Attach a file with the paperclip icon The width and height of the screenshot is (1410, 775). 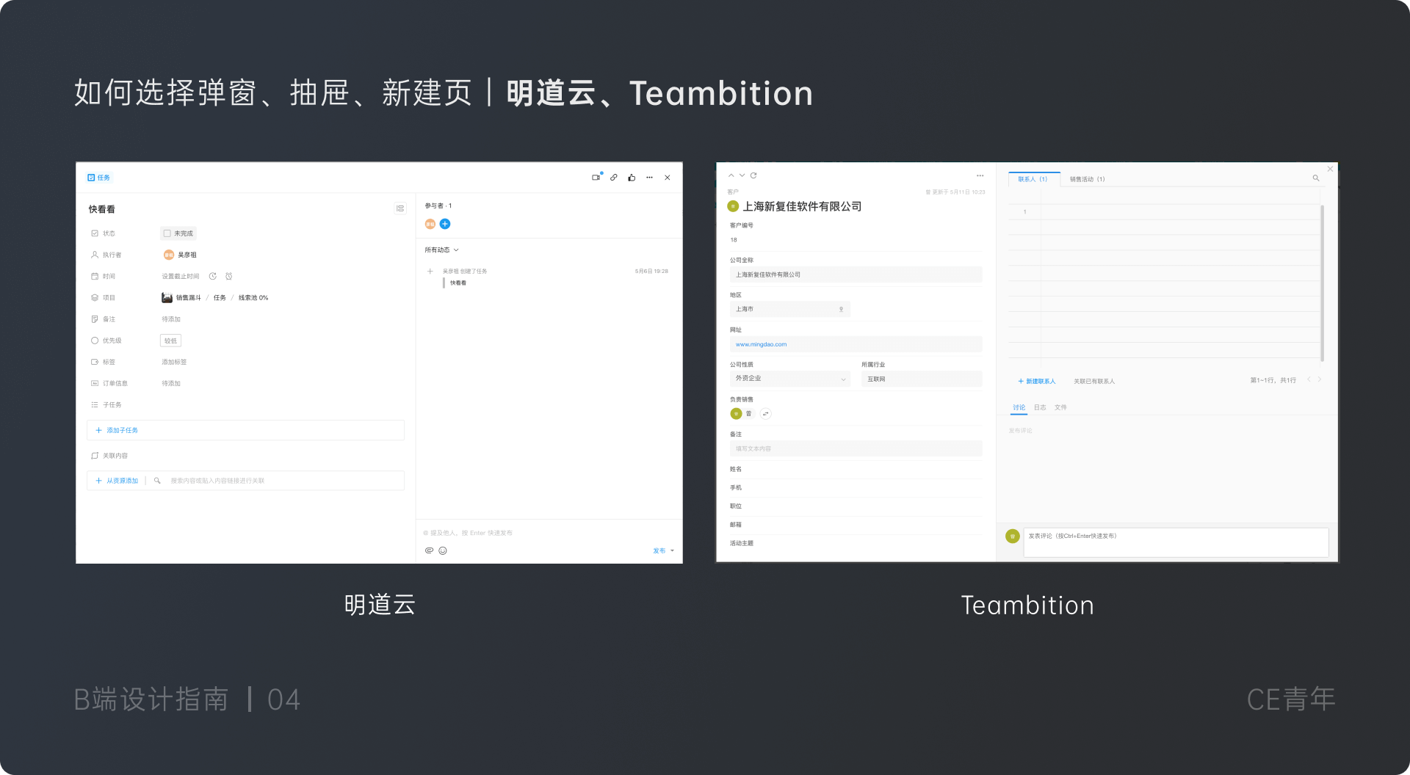click(430, 550)
